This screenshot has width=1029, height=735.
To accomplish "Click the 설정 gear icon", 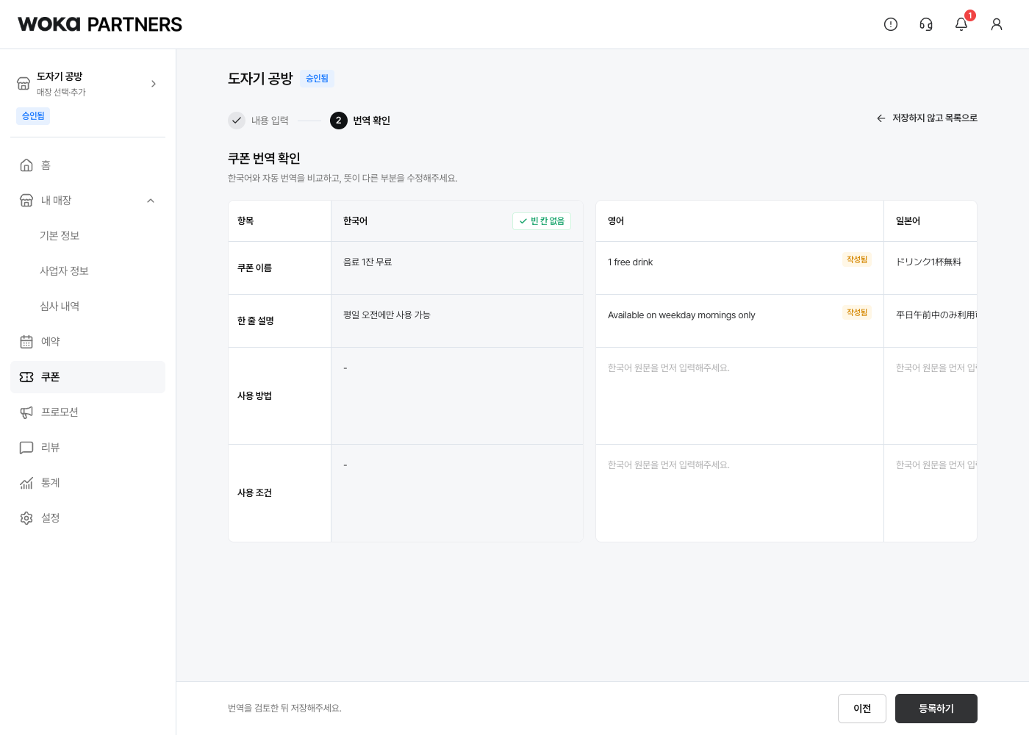I will point(26,518).
